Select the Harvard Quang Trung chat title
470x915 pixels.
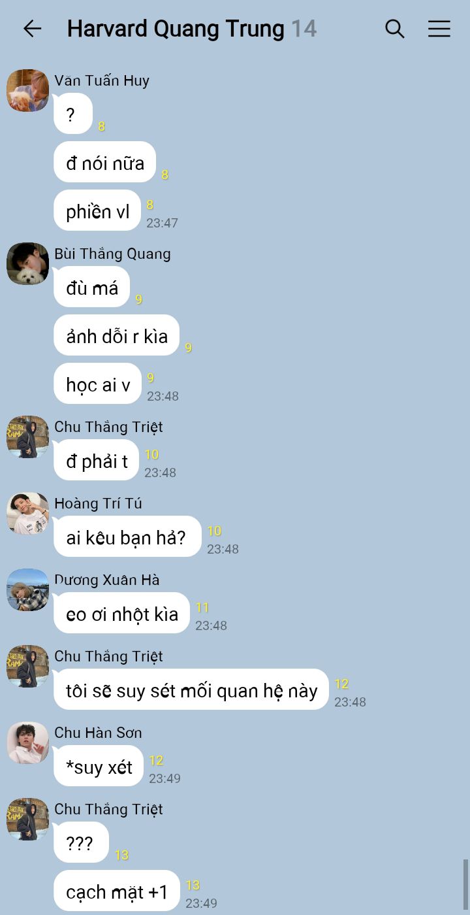[x=176, y=29]
